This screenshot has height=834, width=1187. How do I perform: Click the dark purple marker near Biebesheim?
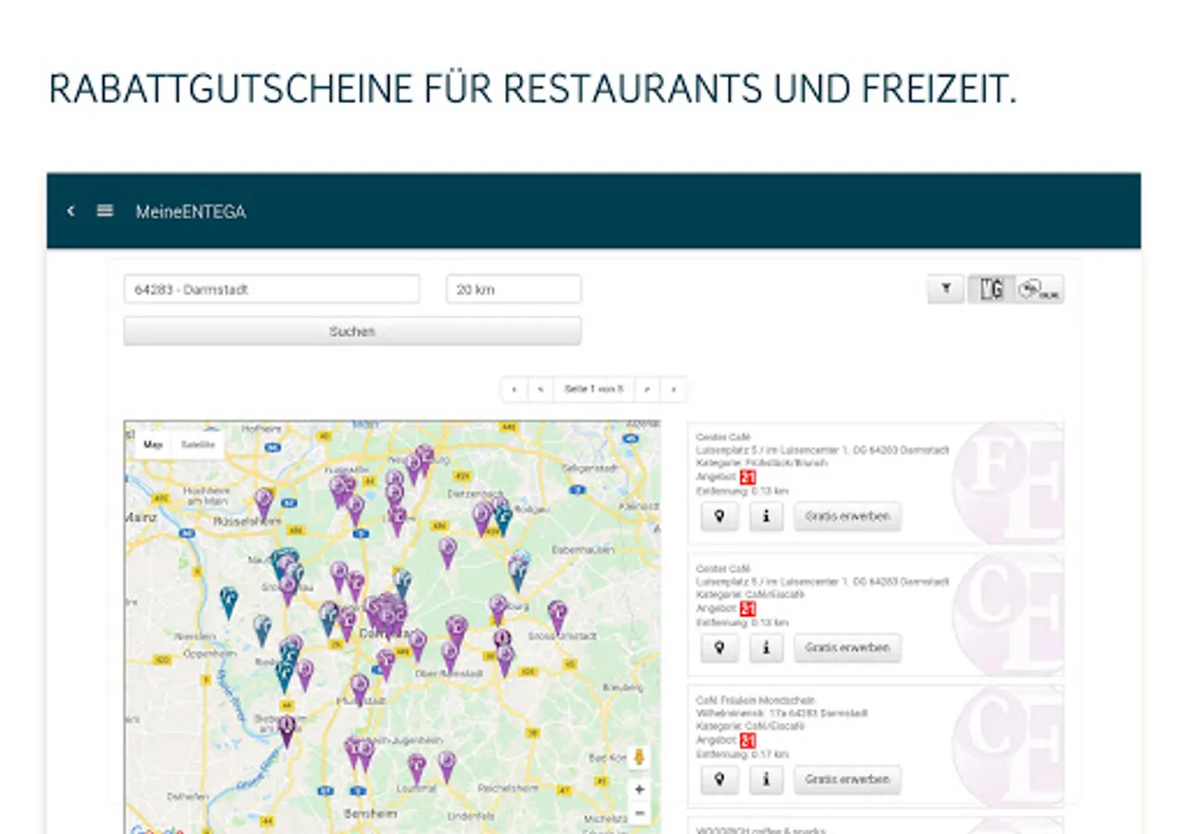287,730
